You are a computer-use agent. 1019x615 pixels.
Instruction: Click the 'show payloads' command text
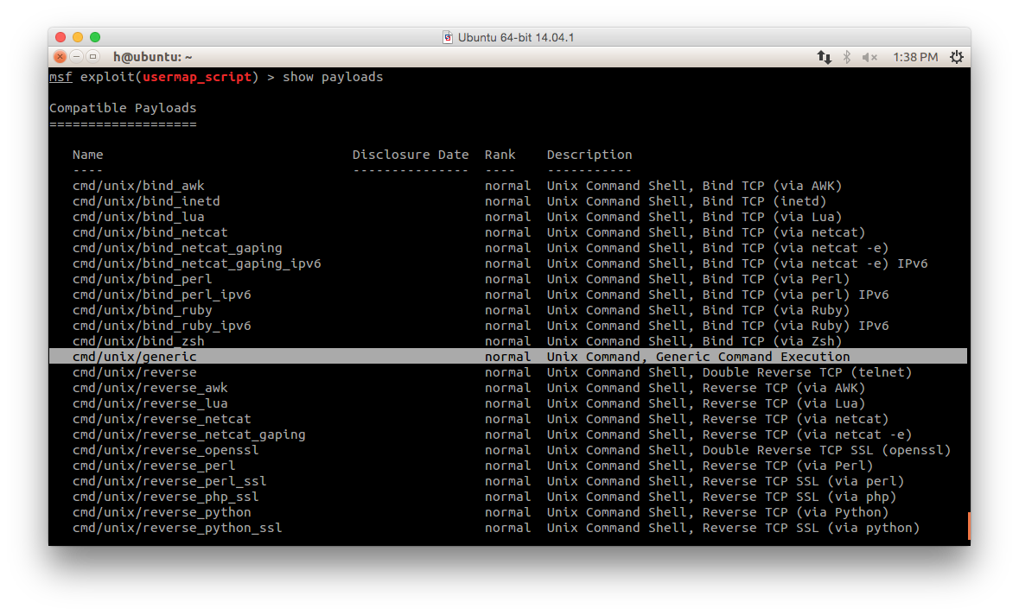pos(333,77)
